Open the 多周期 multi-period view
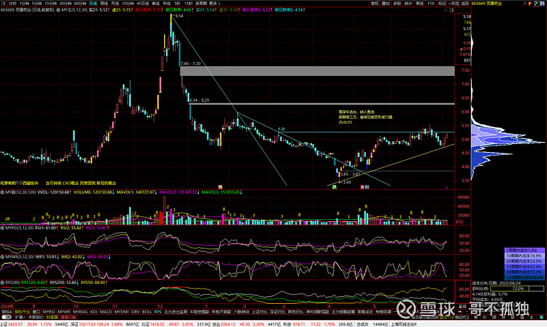The height and width of the screenshot is (327, 547). point(201,3)
